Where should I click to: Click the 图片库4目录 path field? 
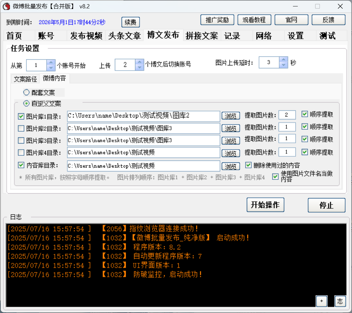click(x=143, y=152)
